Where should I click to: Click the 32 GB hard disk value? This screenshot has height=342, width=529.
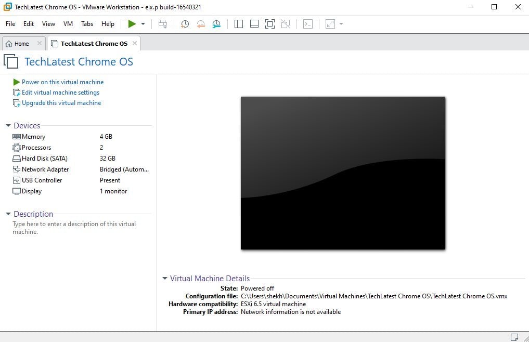(x=108, y=158)
